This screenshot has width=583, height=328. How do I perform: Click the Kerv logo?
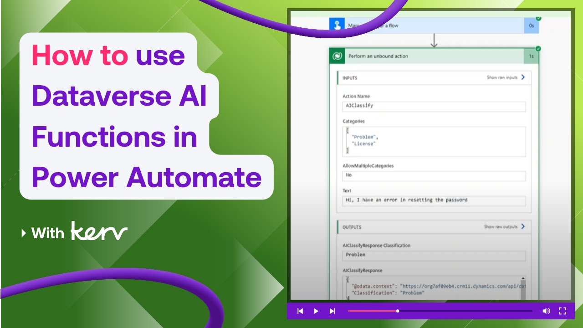point(99,231)
